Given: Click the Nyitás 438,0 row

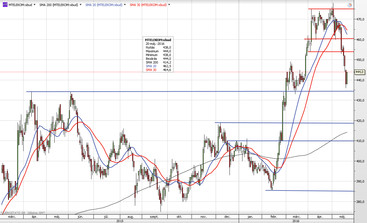Looking at the screenshot, I should (x=158, y=47).
